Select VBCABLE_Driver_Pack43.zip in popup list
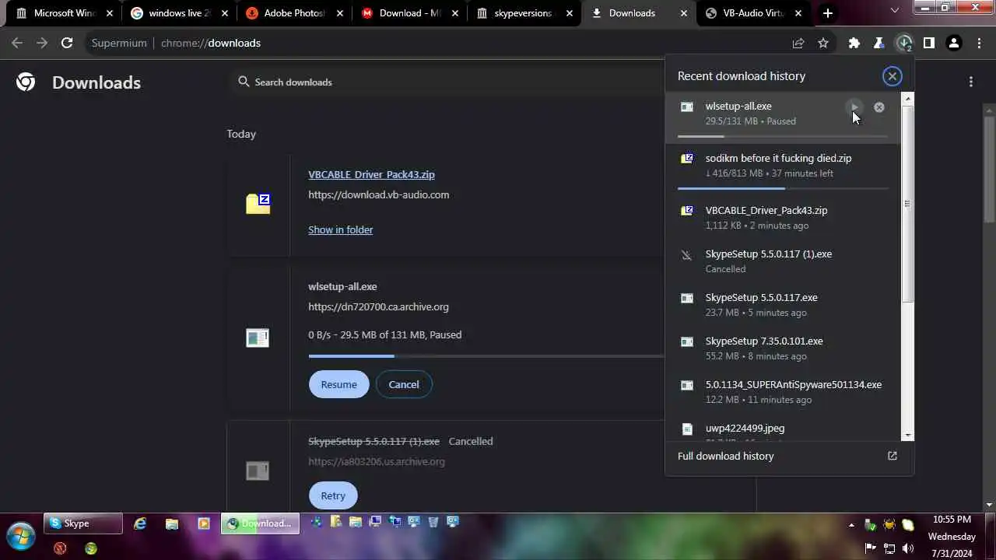This screenshot has width=996, height=560. [x=784, y=217]
